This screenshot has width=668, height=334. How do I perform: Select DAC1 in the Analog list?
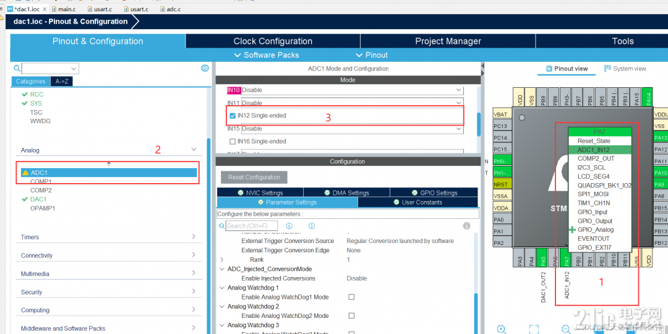(x=38, y=199)
